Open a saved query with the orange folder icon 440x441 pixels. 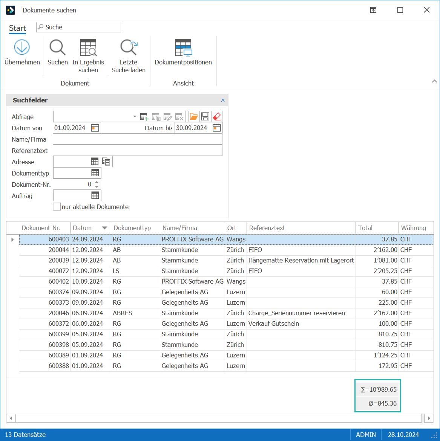194,116
